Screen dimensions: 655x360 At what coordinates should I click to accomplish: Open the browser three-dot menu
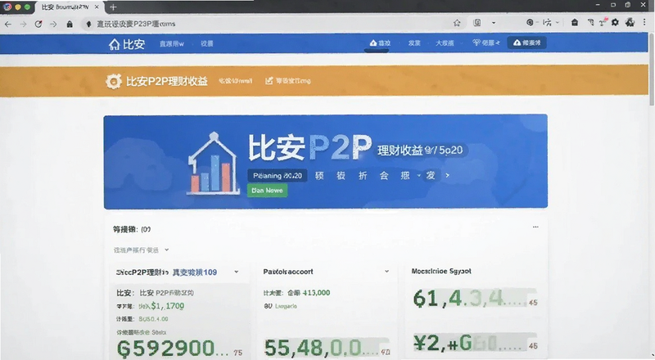click(x=644, y=23)
